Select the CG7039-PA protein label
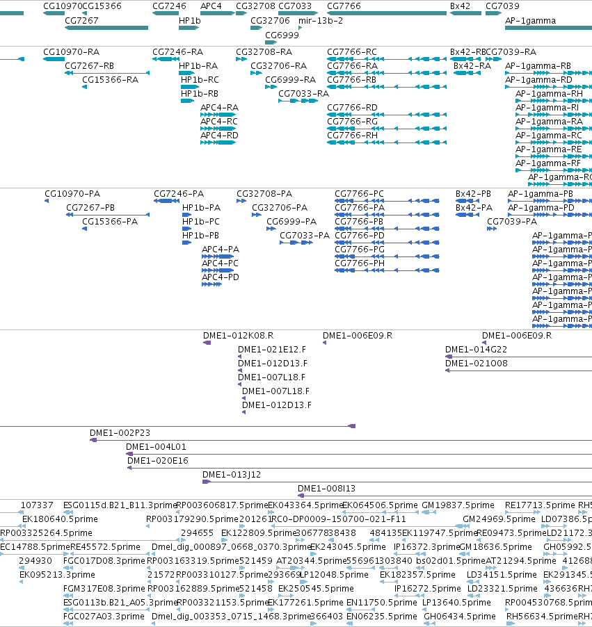 click(512, 222)
